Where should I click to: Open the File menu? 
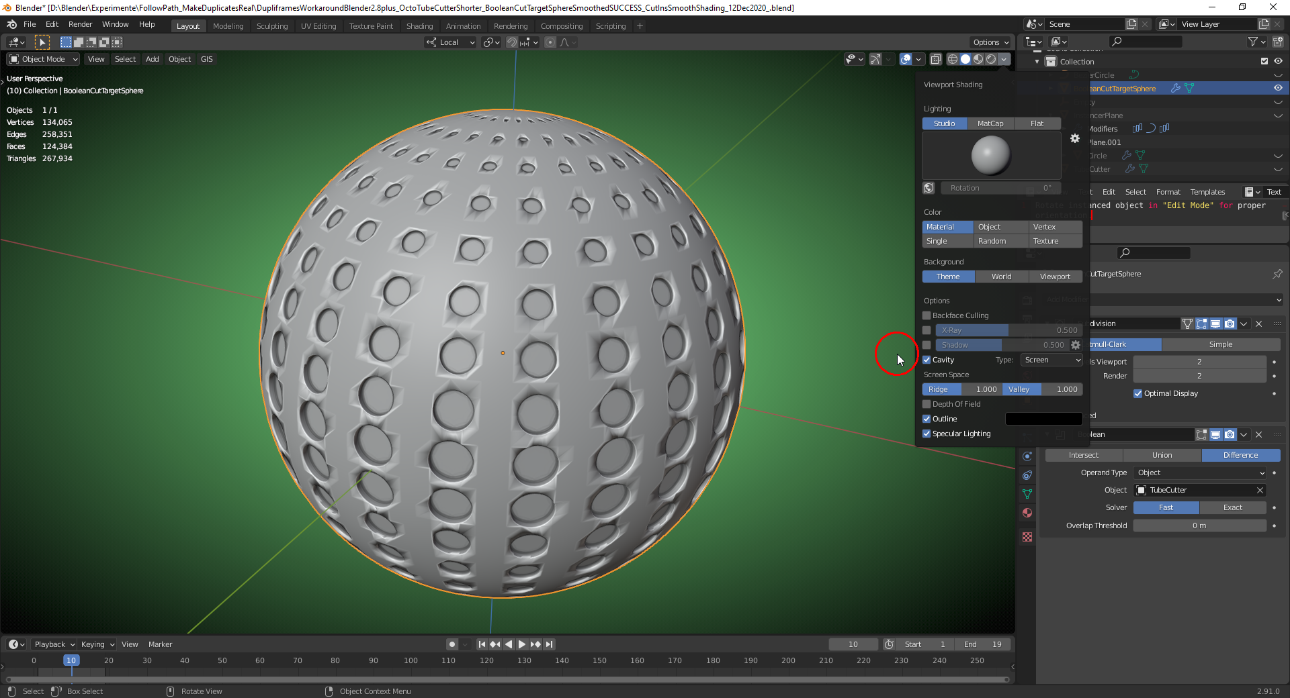[30, 24]
